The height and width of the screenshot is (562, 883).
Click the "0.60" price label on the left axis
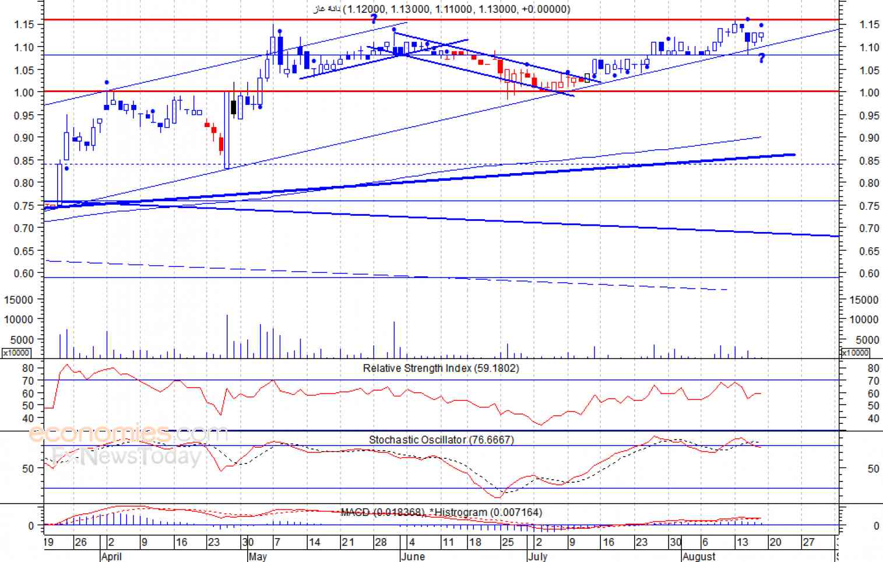[24, 273]
